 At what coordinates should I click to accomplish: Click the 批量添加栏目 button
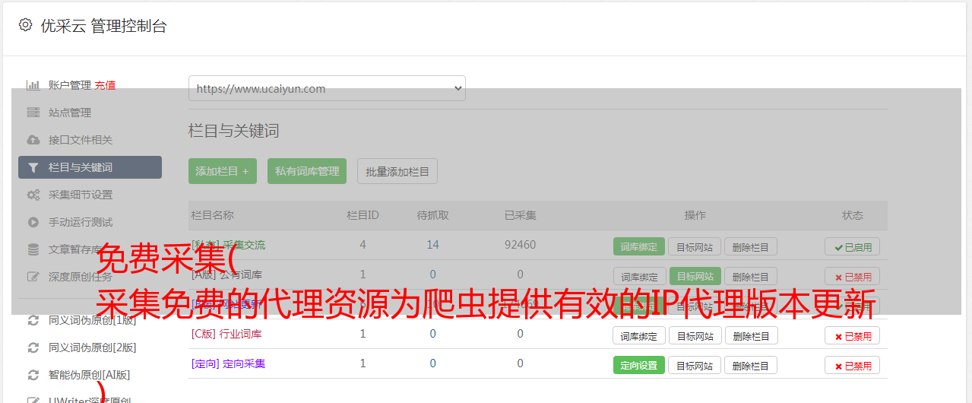tap(397, 171)
